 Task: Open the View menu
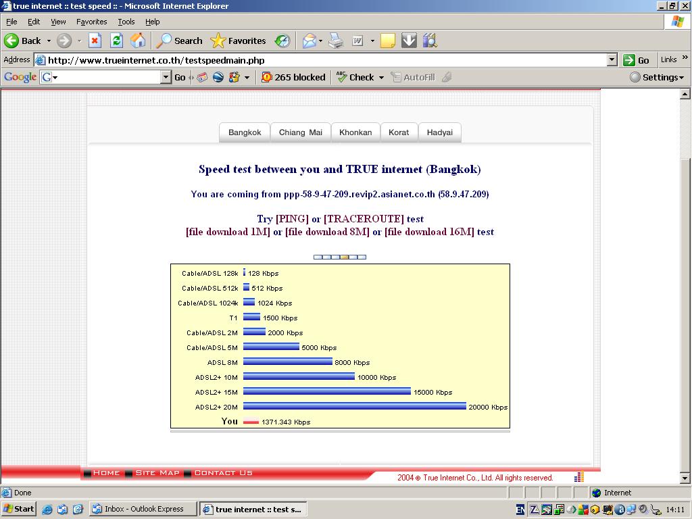58,22
